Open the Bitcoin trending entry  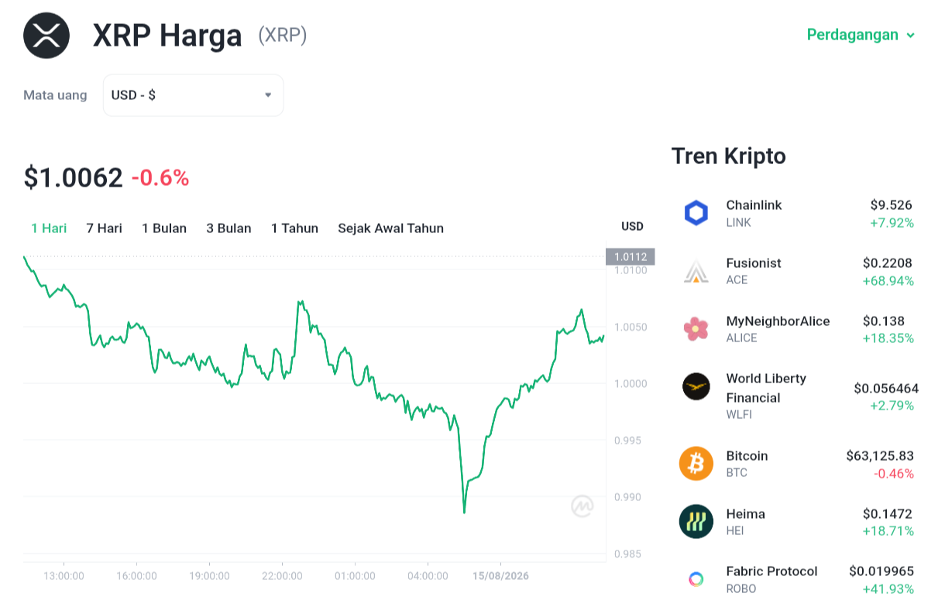[x=797, y=464]
